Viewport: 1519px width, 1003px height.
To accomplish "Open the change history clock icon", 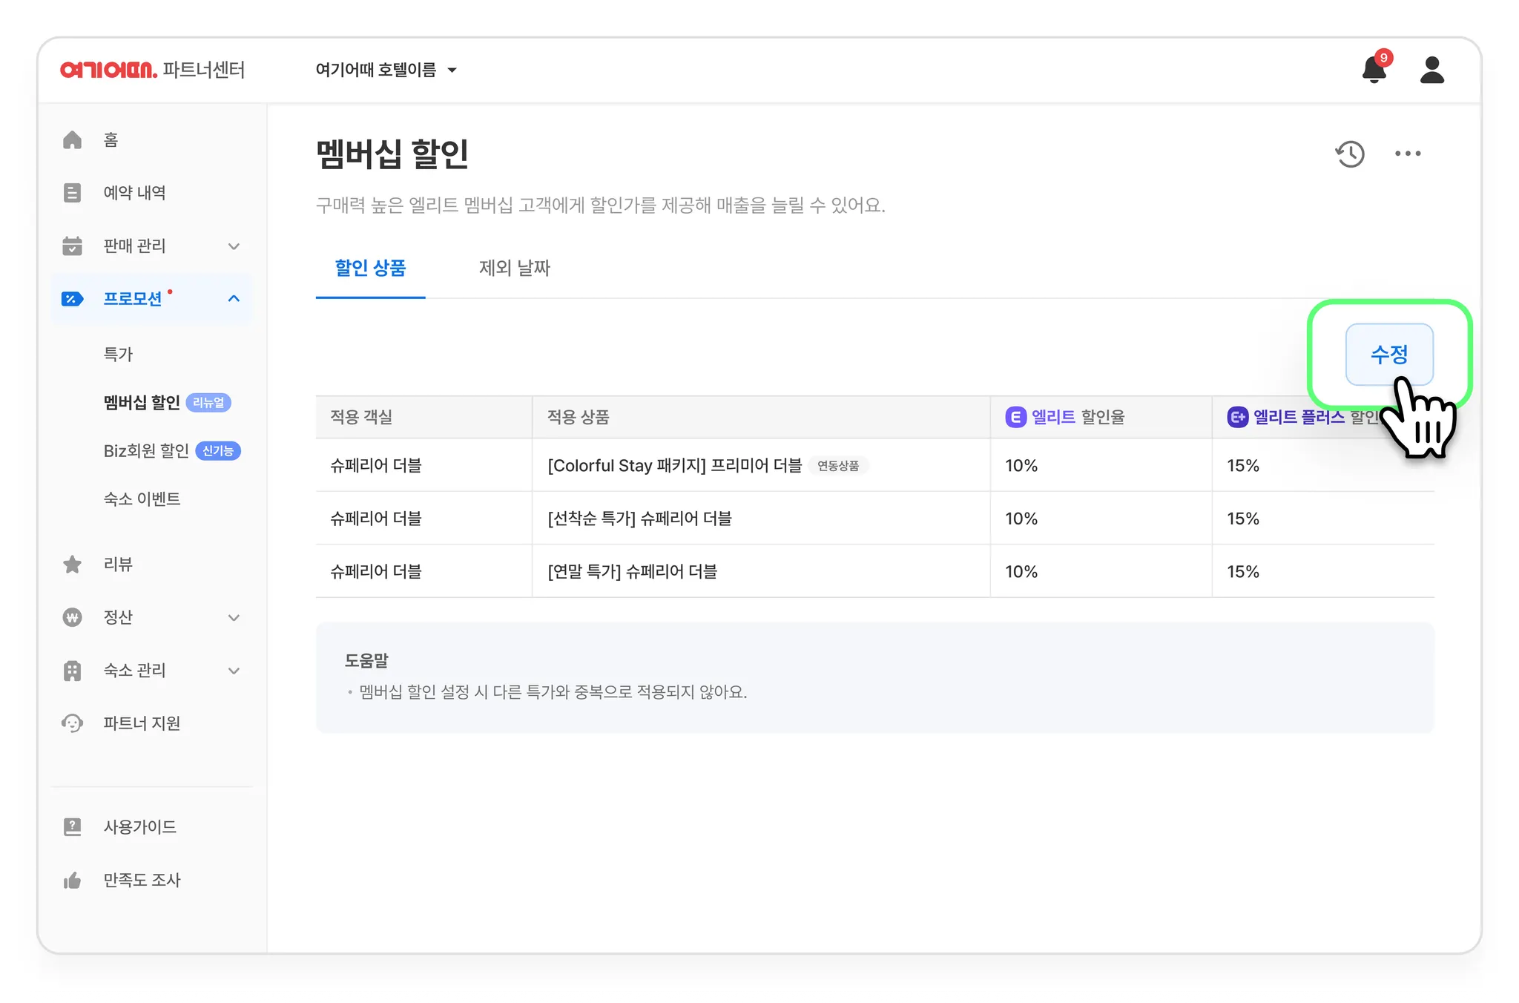I will click(1350, 154).
